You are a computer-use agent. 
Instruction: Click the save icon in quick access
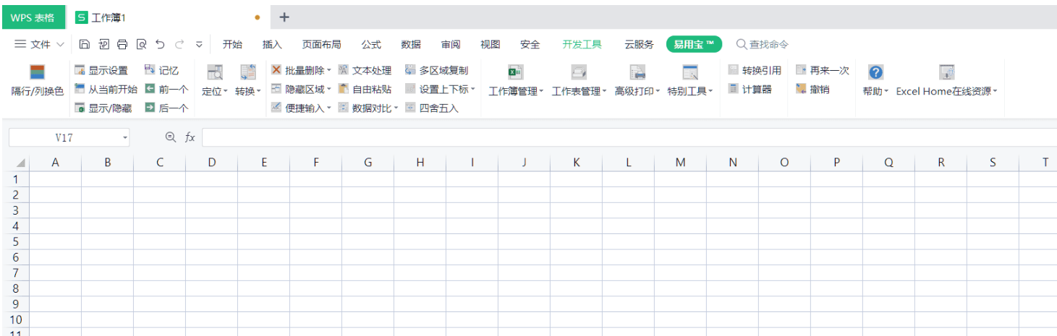(x=85, y=44)
